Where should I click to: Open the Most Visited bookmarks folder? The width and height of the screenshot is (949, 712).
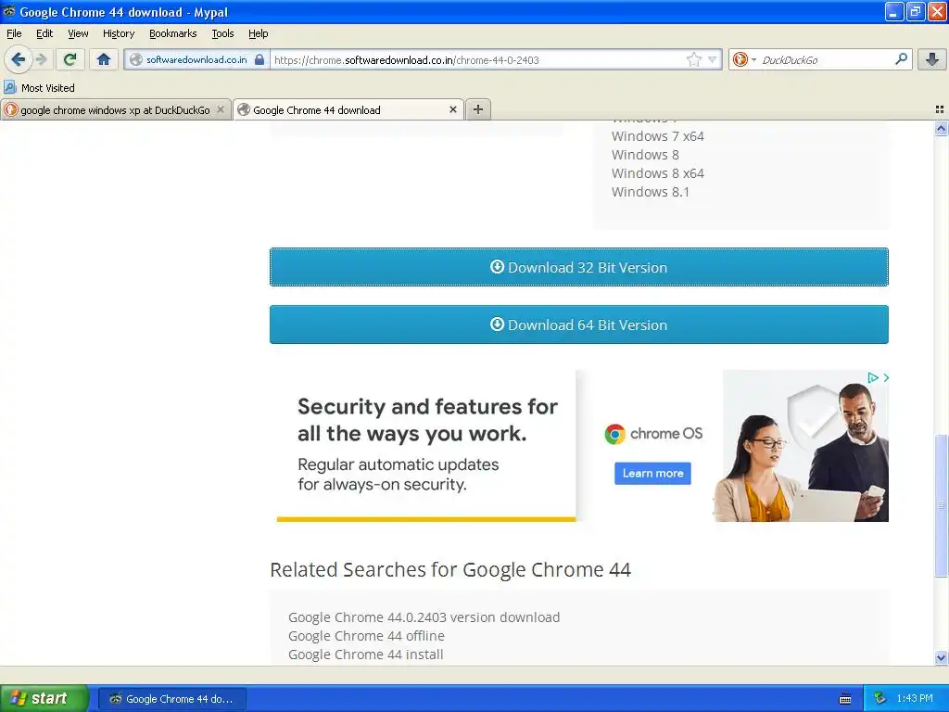point(39,88)
